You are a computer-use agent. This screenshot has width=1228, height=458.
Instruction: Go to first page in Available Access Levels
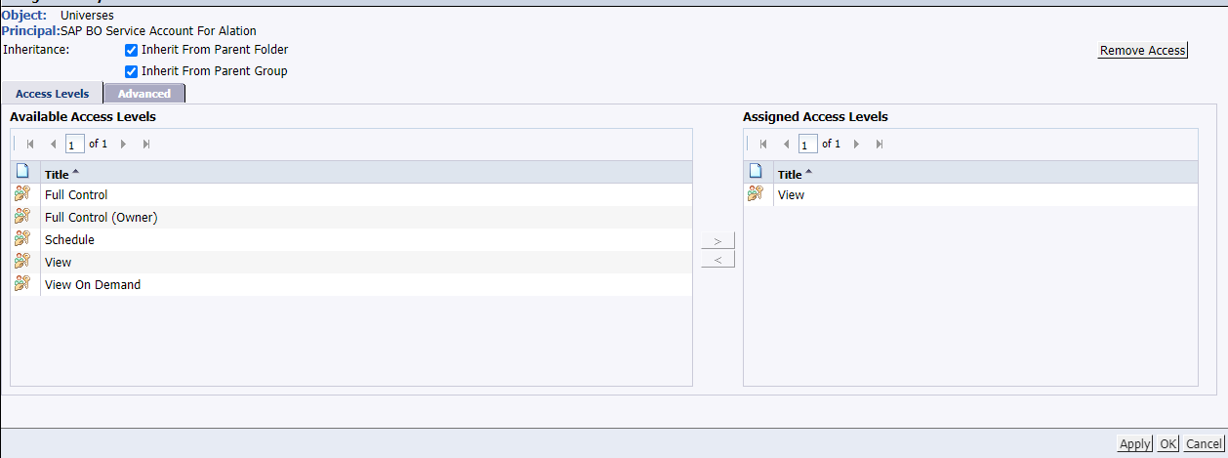click(30, 144)
